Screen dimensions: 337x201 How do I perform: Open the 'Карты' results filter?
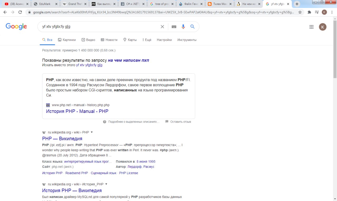click(130, 40)
